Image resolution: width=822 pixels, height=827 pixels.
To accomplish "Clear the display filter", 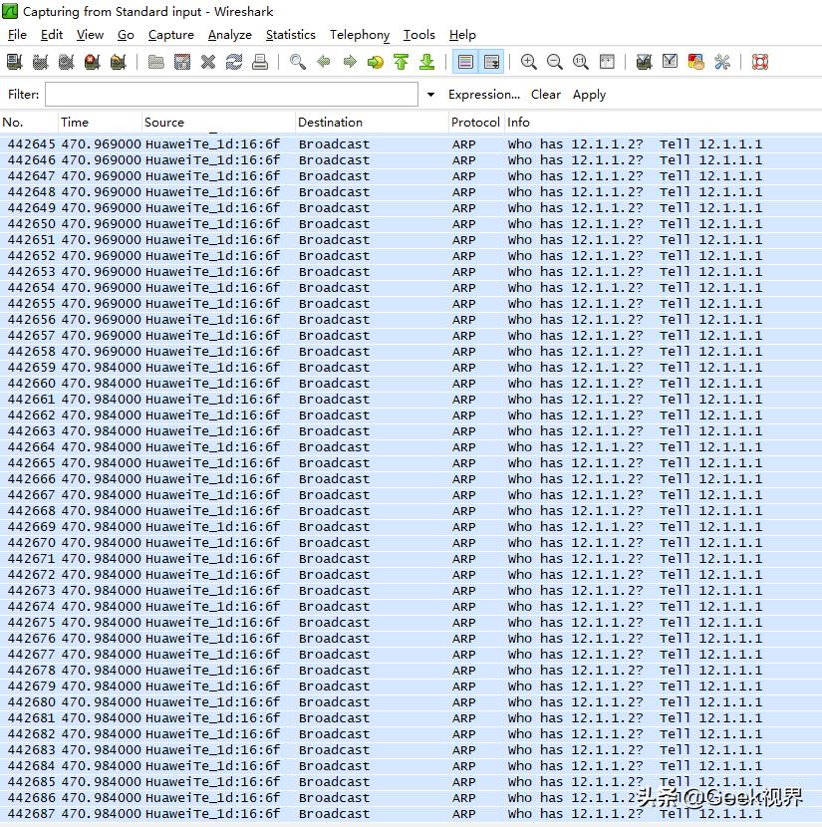I will [x=546, y=95].
